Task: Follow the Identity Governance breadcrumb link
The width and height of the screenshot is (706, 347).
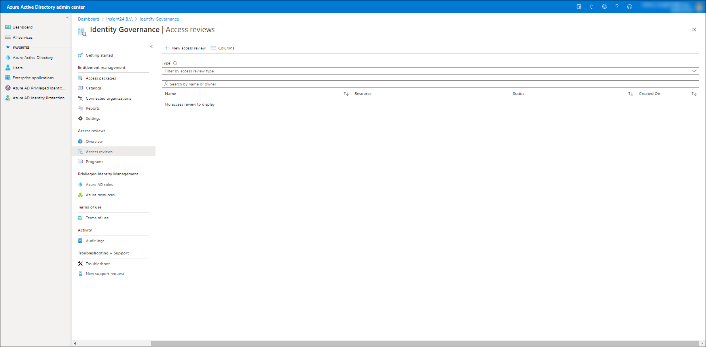Action: click(159, 19)
